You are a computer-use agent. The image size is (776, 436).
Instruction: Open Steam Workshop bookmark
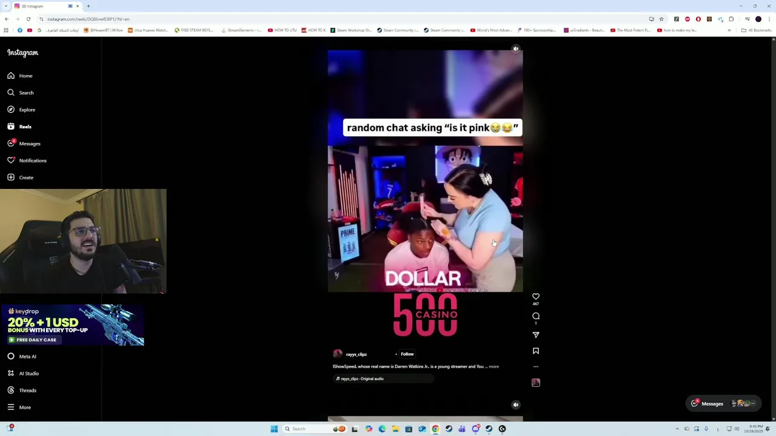pyautogui.click(x=350, y=30)
